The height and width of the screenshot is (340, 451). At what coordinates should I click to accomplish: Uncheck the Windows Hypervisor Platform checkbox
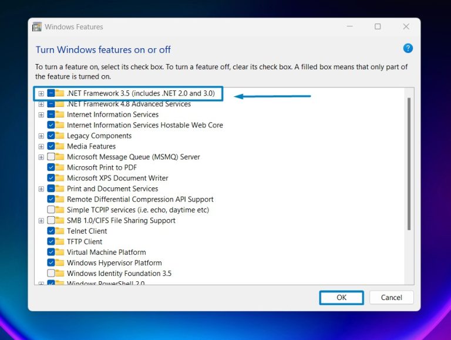click(51, 262)
